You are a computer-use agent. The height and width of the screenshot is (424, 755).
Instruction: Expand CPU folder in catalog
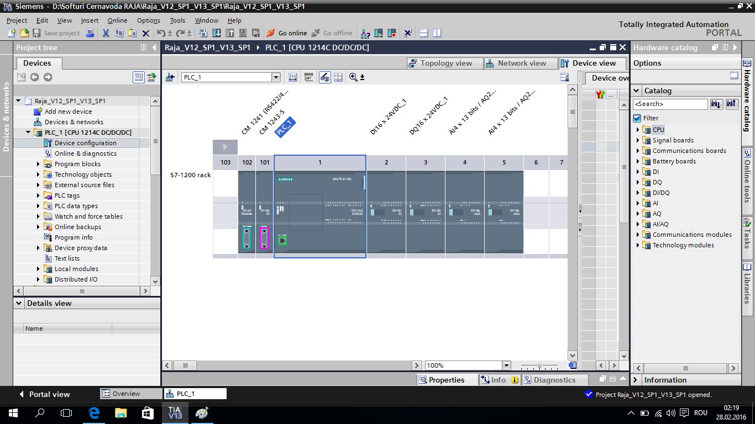click(x=637, y=130)
